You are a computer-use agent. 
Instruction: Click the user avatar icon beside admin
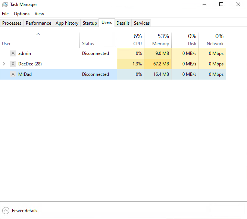(13, 53)
